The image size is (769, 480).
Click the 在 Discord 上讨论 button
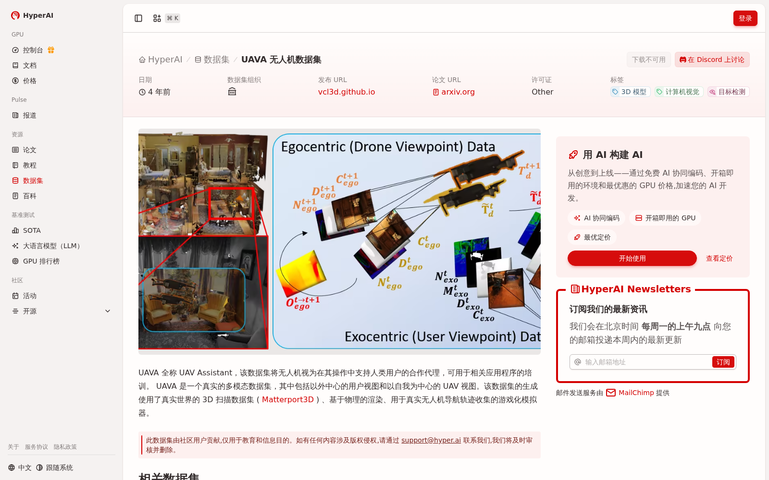click(712, 60)
